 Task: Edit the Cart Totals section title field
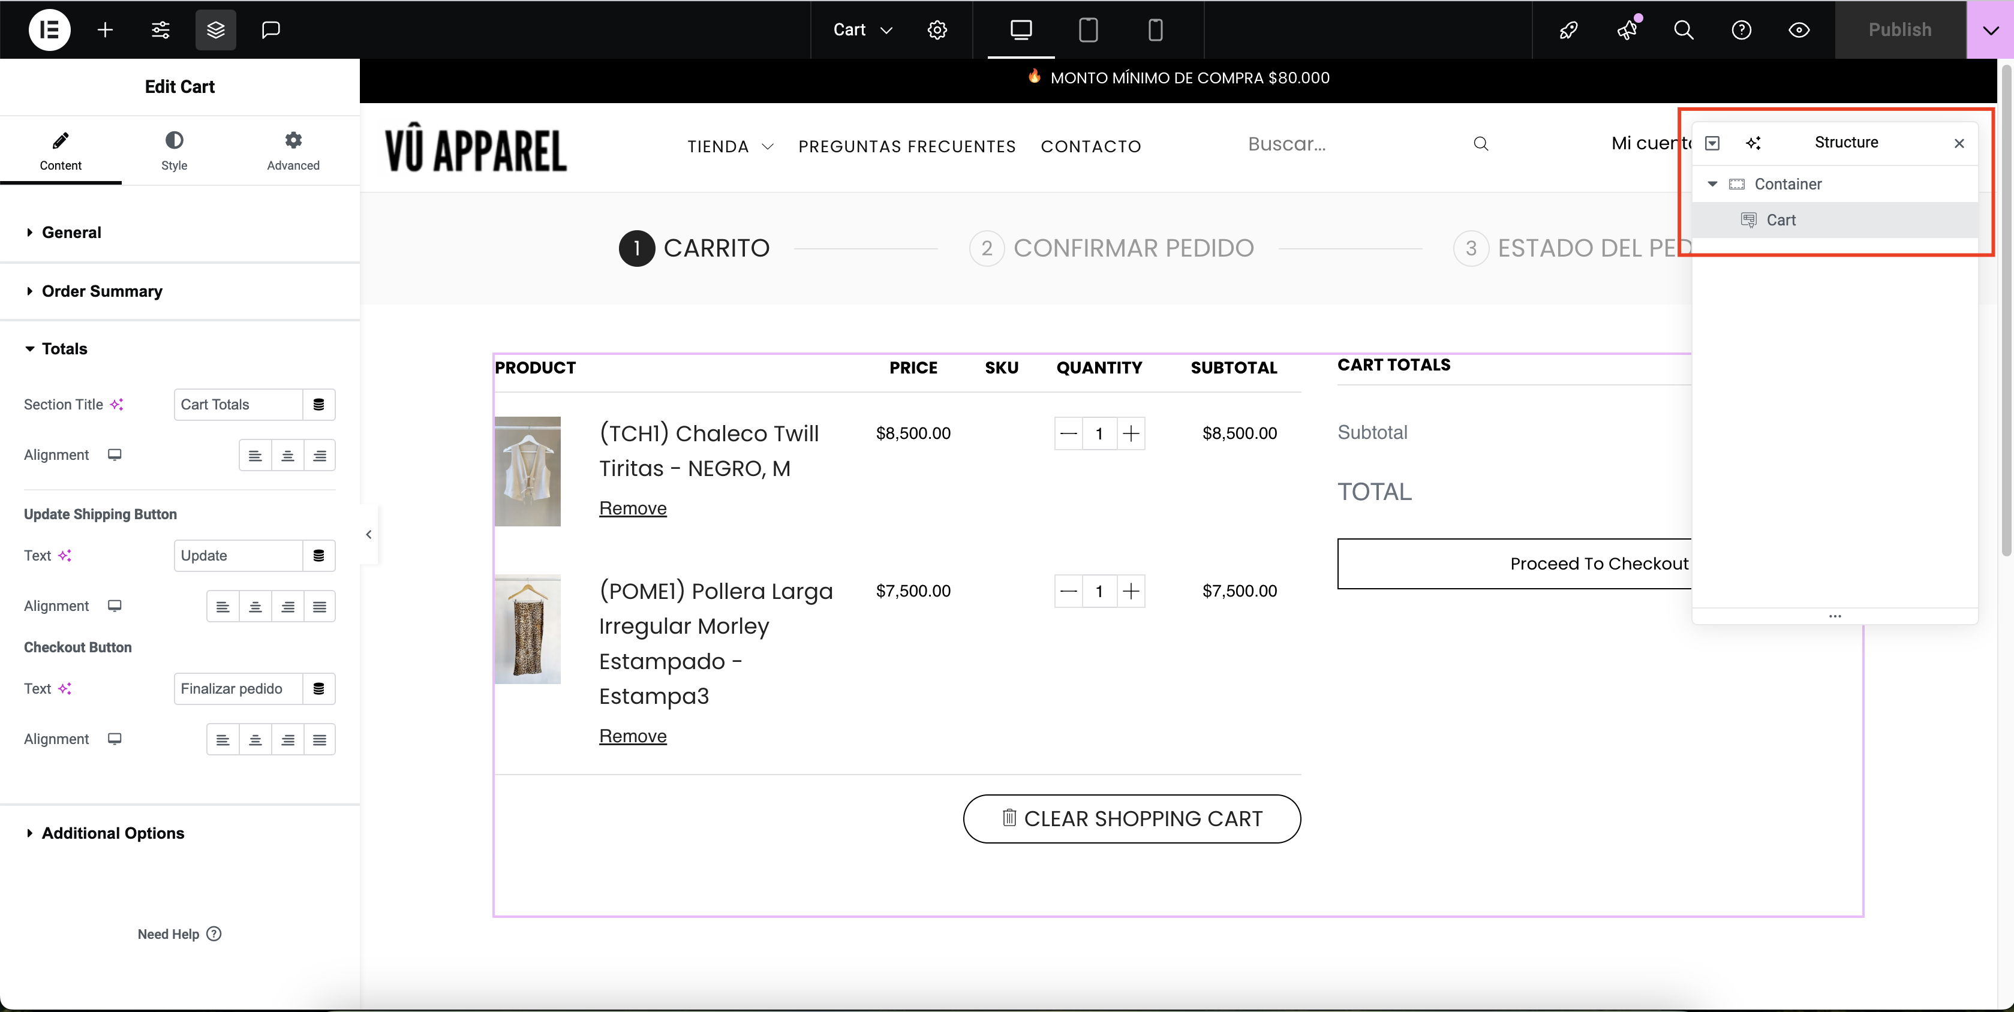coord(238,404)
